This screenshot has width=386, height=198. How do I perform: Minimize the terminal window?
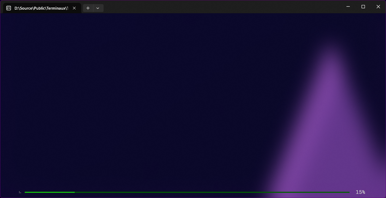(x=348, y=7)
